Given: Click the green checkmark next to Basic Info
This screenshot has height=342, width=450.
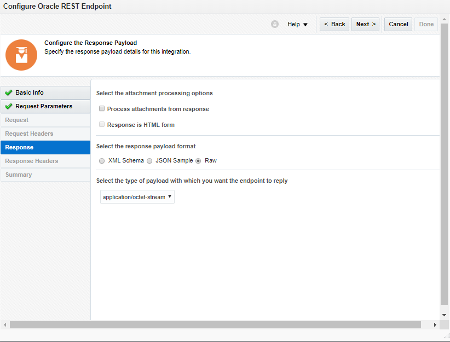Looking at the screenshot, I should (9, 92).
